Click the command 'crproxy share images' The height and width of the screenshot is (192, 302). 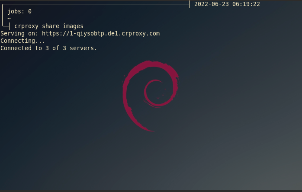(49, 26)
